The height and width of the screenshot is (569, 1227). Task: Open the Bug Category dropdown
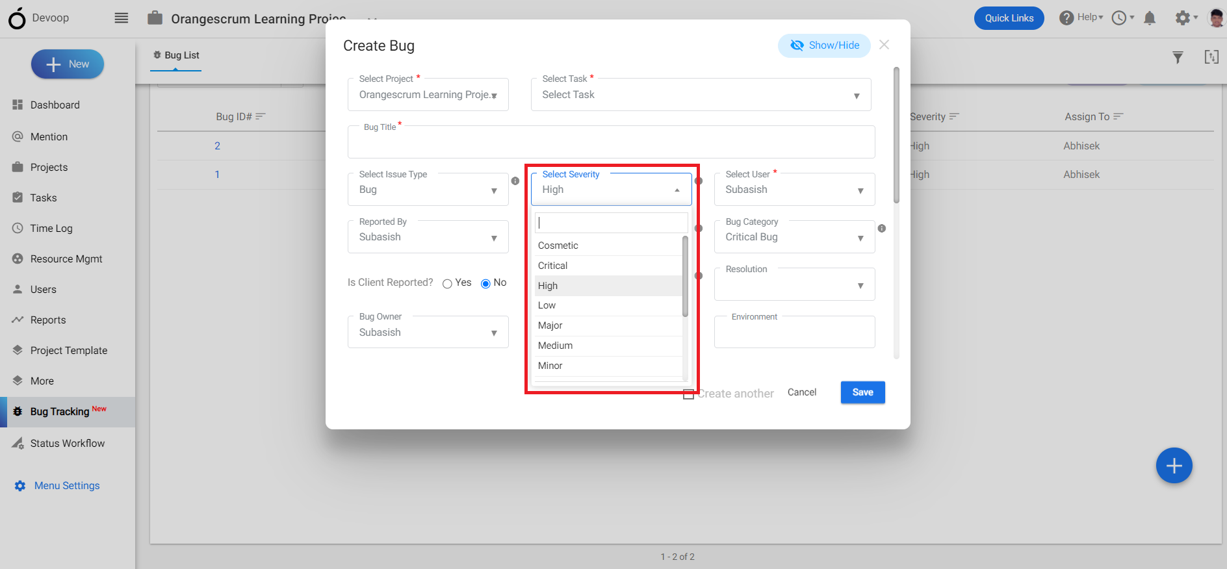pos(795,237)
